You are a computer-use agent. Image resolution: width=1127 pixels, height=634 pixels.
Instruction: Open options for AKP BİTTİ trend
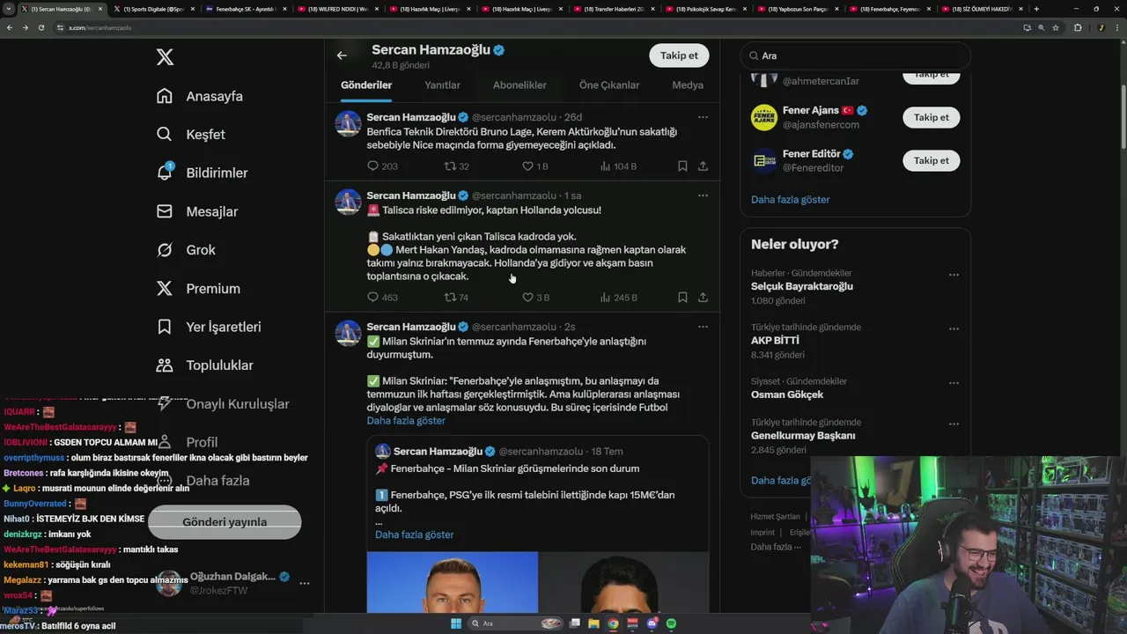pyautogui.click(x=954, y=329)
